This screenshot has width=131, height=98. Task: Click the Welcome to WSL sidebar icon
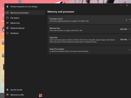7,95
